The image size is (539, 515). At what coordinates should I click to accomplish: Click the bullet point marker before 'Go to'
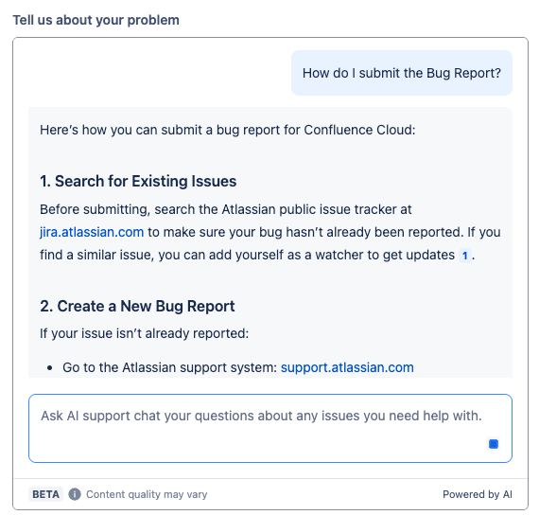[50, 368]
